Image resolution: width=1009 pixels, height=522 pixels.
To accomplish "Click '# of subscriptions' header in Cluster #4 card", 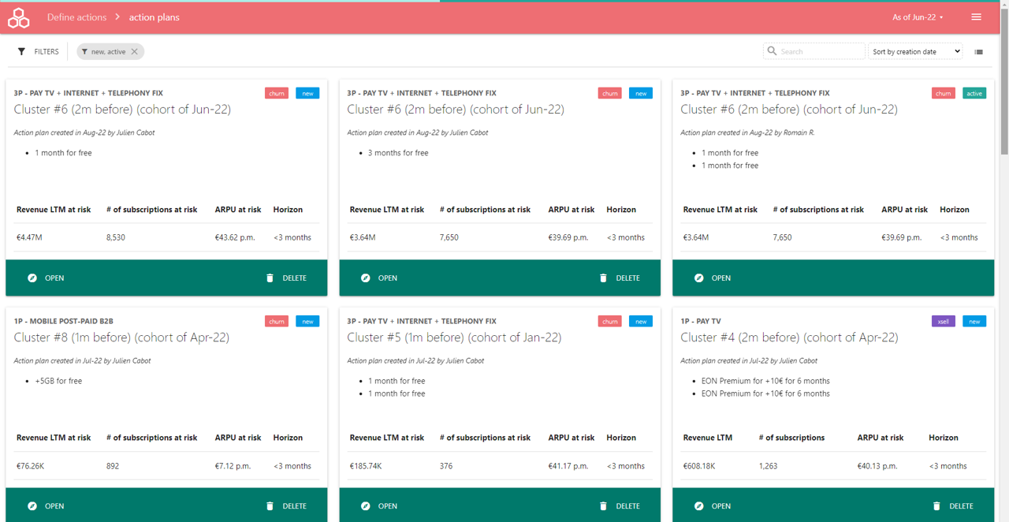I will click(791, 438).
